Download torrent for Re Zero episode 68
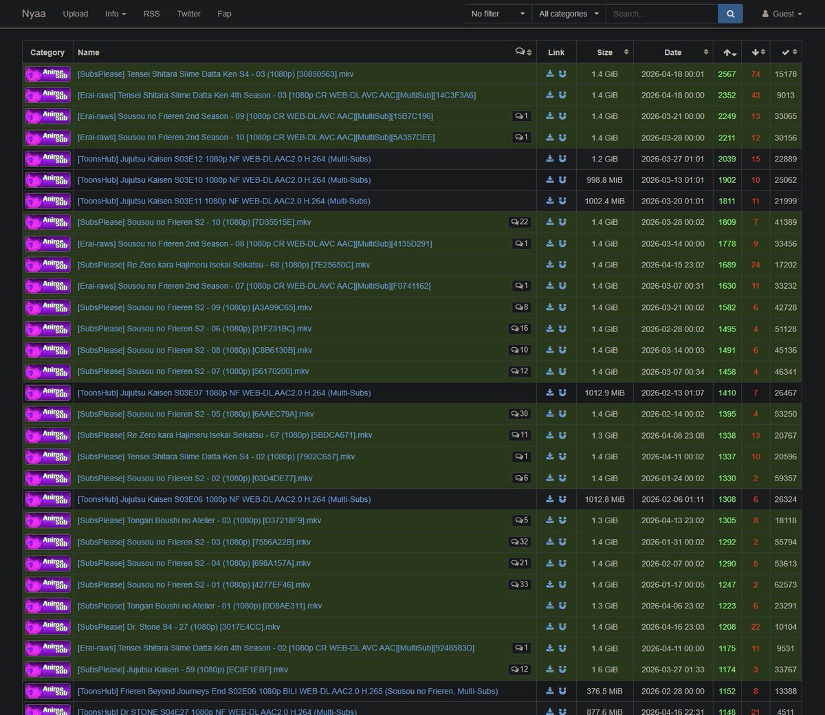Image resolution: width=825 pixels, height=715 pixels. point(550,265)
